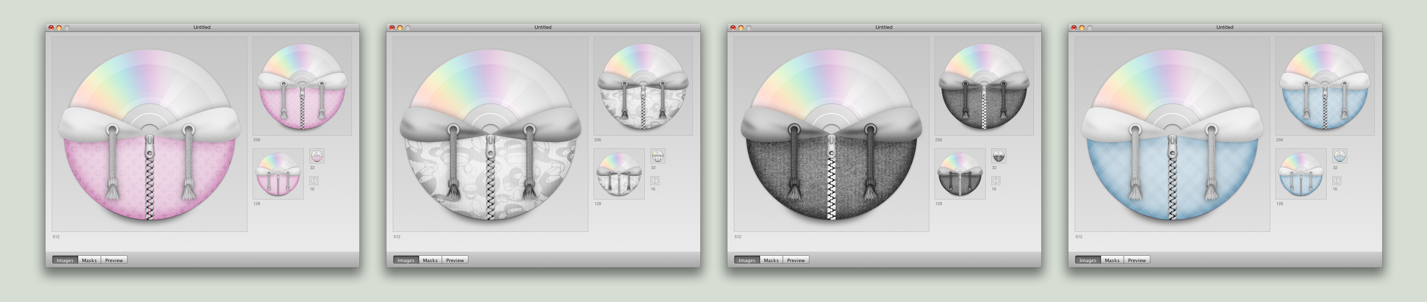The image size is (1427, 302).
Task: Minimize the pink hoodie Untitled window
Action: coord(59,27)
